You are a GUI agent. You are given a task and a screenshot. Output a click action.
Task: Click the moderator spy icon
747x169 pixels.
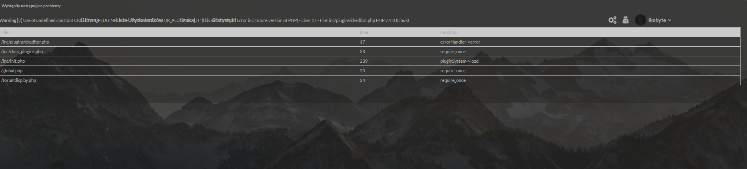(625, 20)
